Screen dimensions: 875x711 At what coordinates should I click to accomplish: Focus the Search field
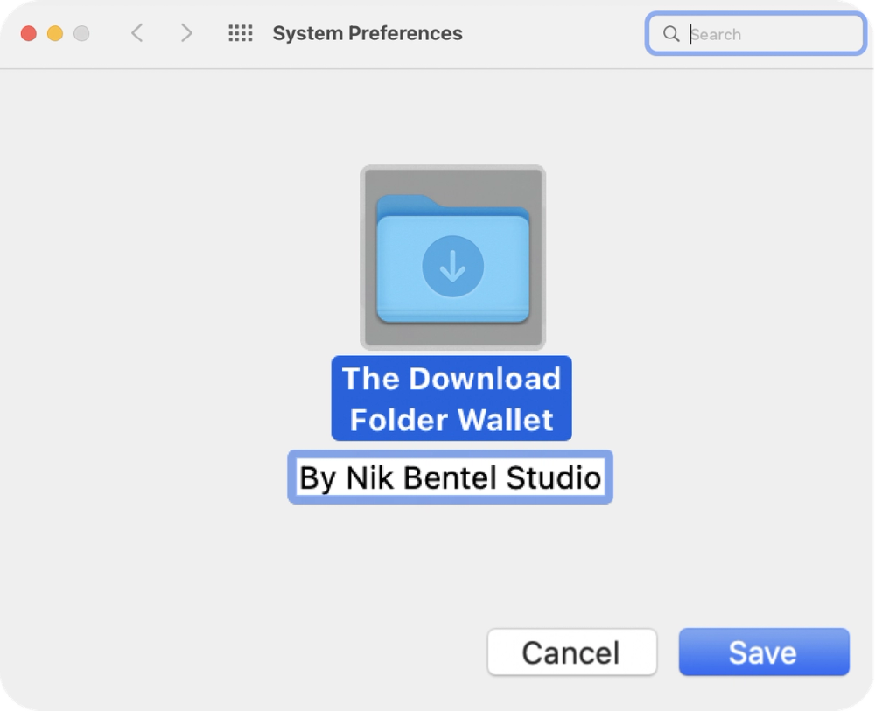click(756, 34)
